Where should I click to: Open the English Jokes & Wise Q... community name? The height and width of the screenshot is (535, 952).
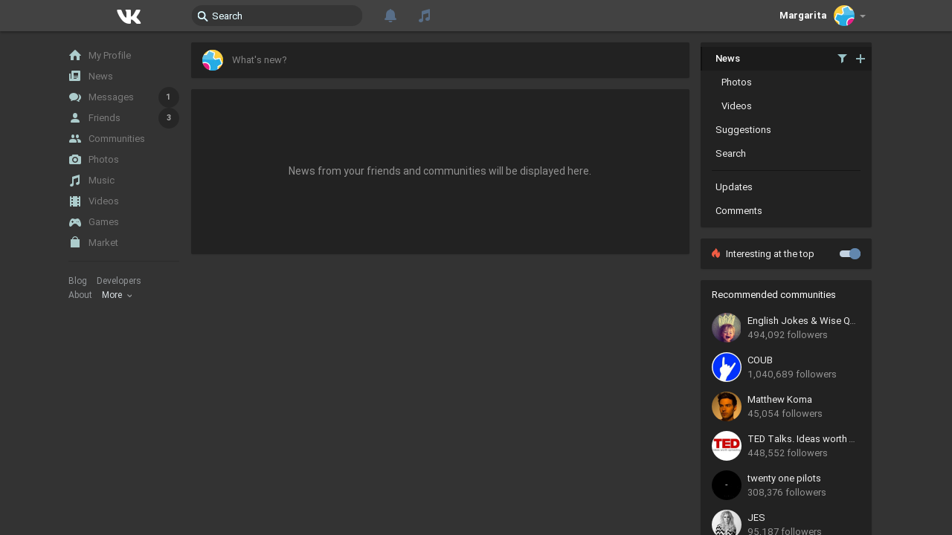tap(802, 321)
